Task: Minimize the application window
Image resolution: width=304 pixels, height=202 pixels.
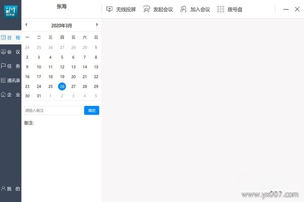Action: (x=286, y=9)
